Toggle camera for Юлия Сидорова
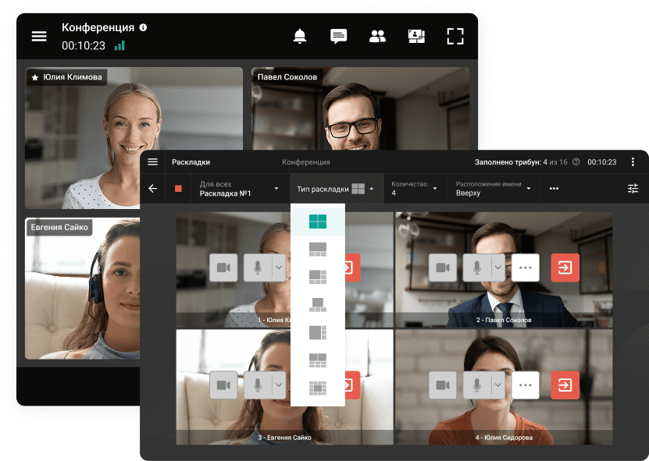The width and height of the screenshot is (649, 461). (444, 385)
